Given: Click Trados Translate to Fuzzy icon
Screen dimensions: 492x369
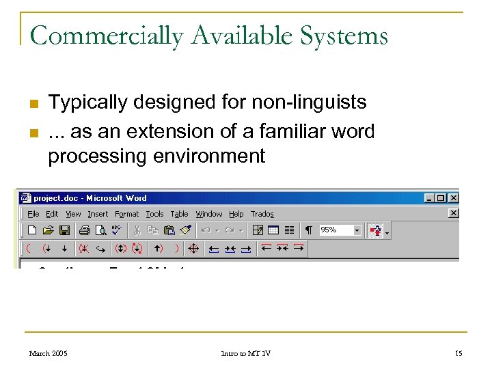Looking at the screenshot, I should pos(137,249).
